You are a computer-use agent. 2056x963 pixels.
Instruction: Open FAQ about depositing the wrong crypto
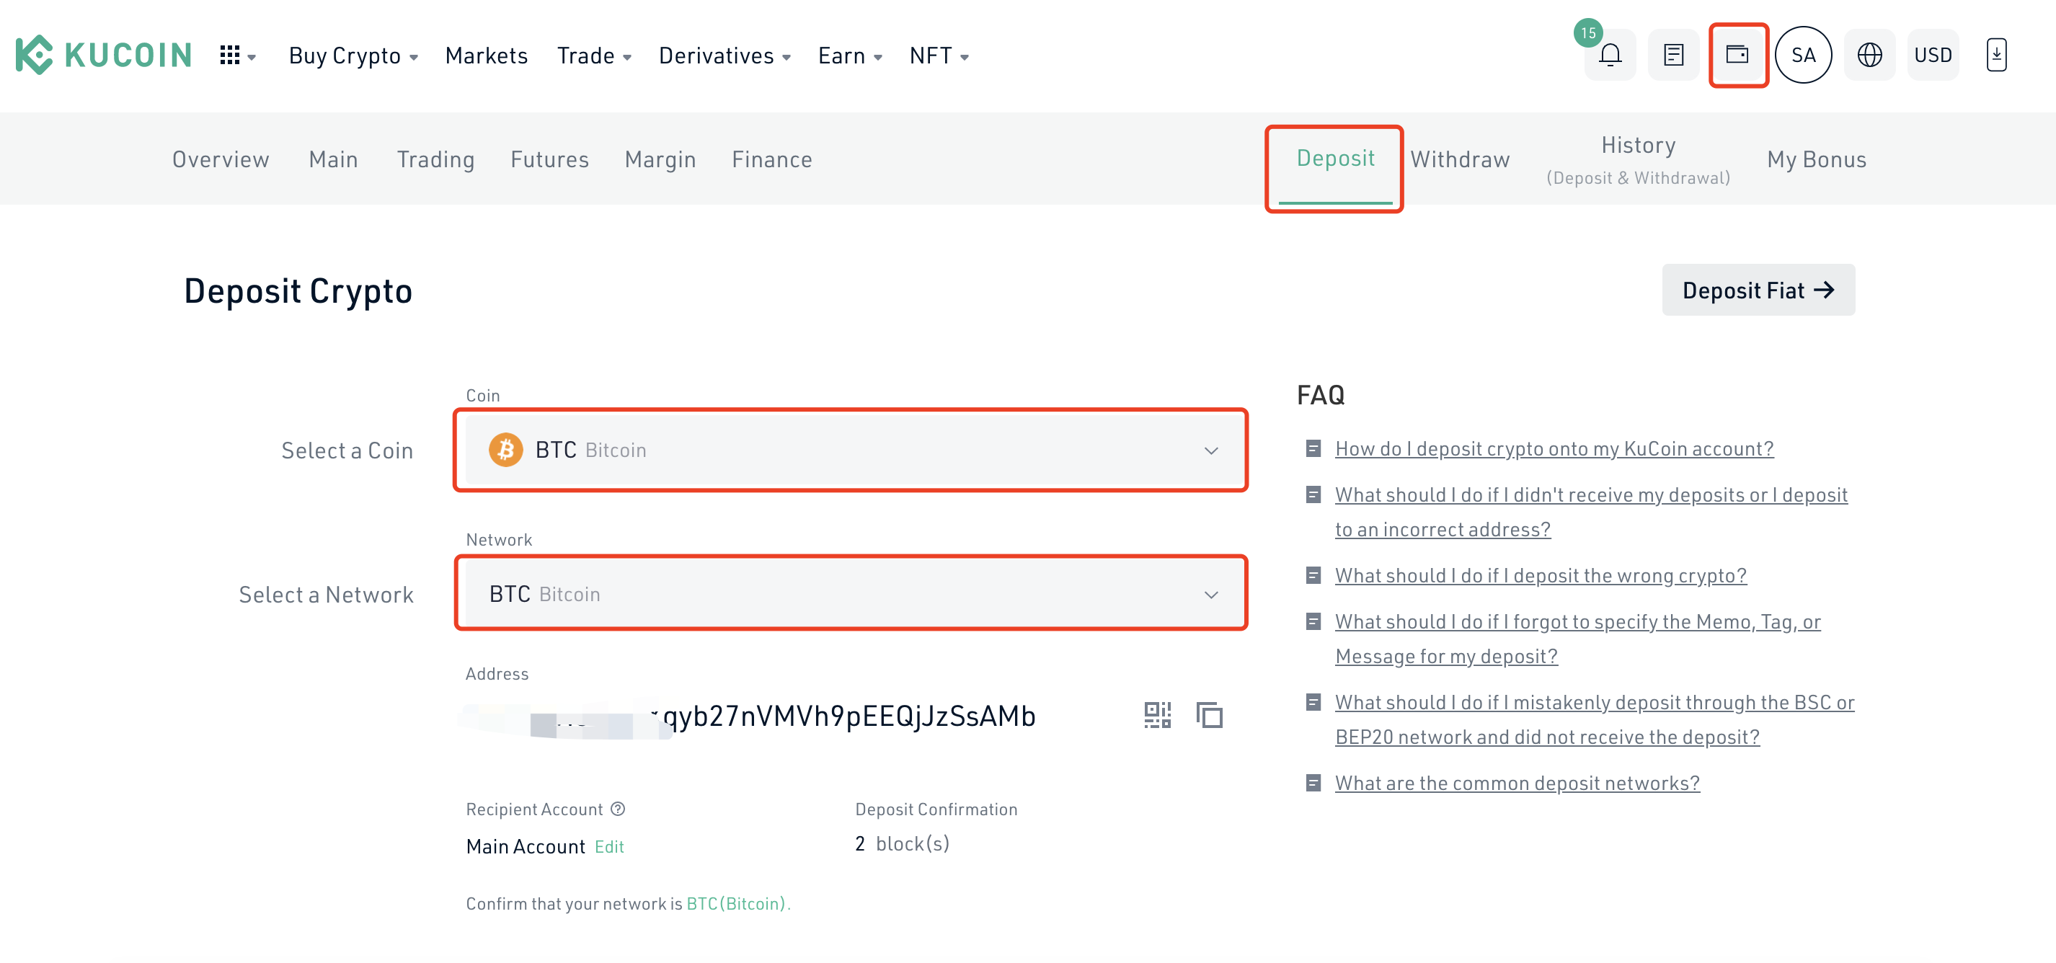[x=1540, y=574]
